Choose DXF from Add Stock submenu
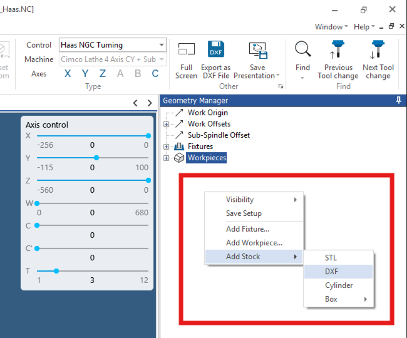407x338 pixels. pyautogui.click(x=331, y=272)
